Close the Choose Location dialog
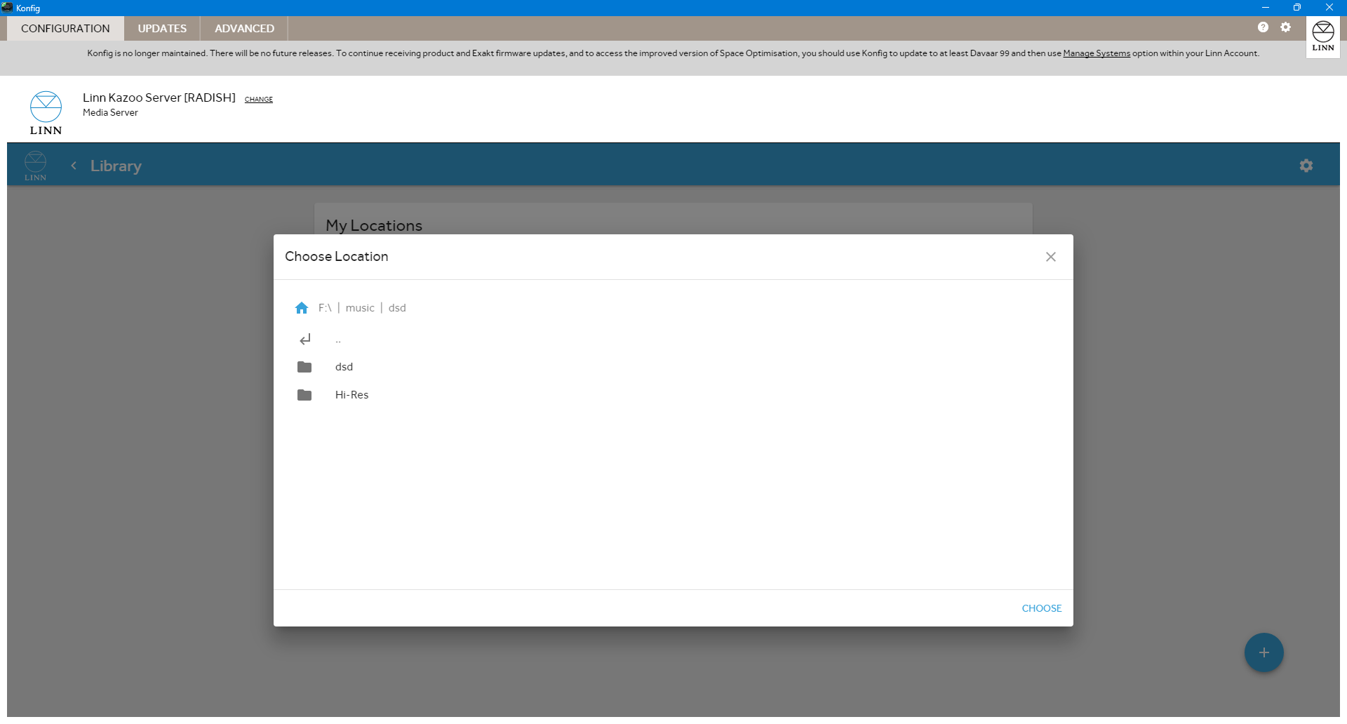 [1051, 257]
